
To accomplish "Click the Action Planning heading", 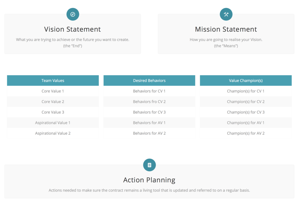I will pyautogui.click(x=149, y=180).
